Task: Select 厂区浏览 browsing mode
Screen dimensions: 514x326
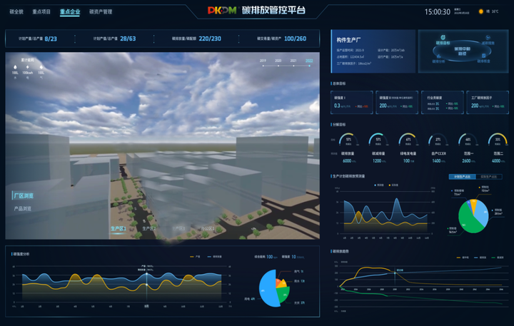Action: 24,195
